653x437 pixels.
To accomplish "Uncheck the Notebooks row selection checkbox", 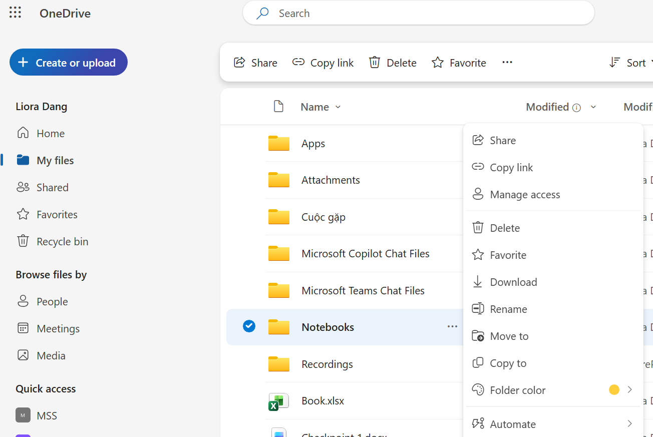I will [249, 326].
